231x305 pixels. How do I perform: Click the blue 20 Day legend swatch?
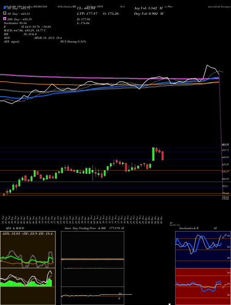click(x=5, y=8)
